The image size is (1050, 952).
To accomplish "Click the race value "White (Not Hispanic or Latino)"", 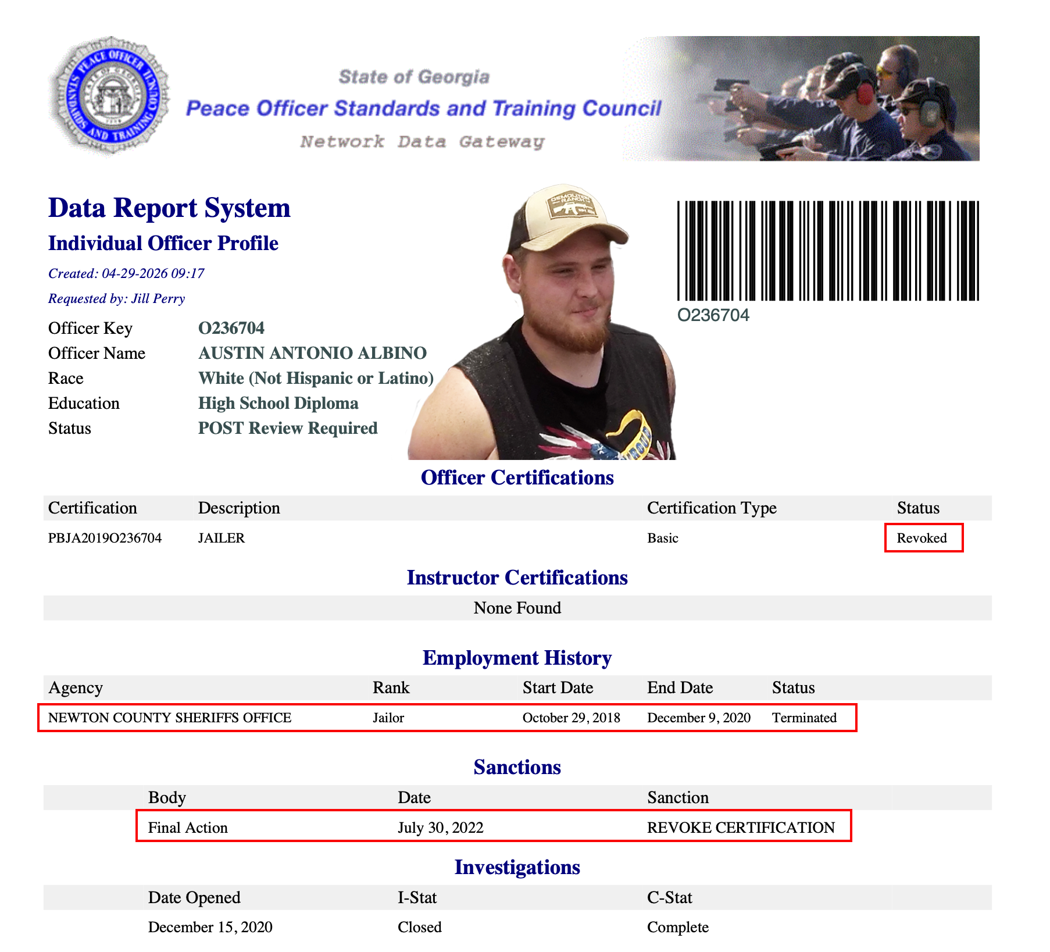I will (316, 378).
